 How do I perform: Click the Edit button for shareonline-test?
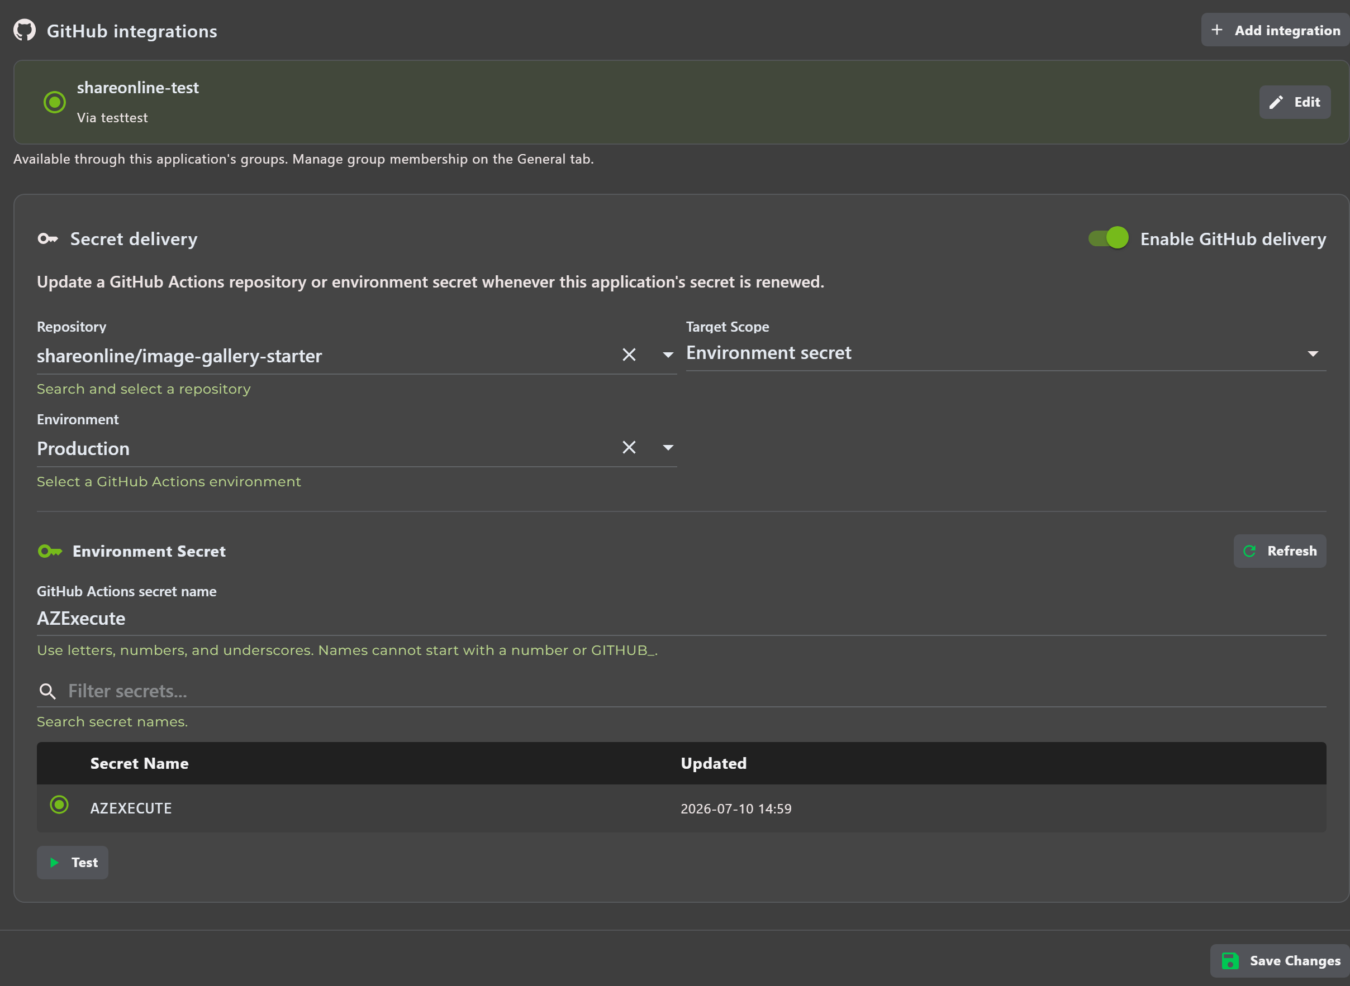(x=1295, y=102)
